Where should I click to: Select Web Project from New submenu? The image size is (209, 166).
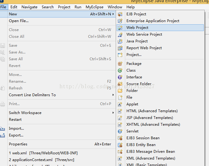click(137, 28)
